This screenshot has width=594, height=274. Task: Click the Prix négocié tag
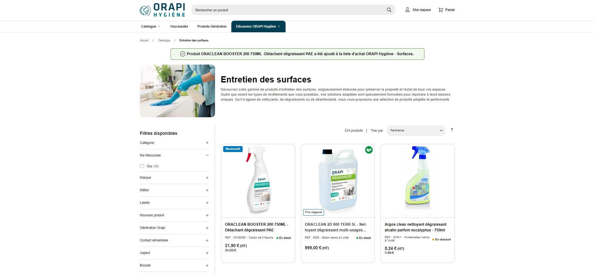click(313, 212)
